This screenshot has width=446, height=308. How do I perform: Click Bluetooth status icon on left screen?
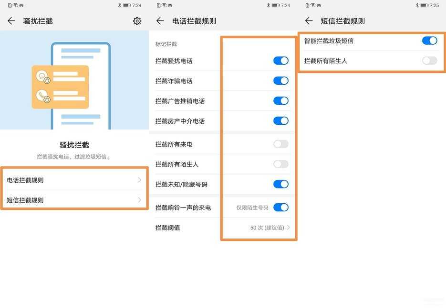coord(119,5)
